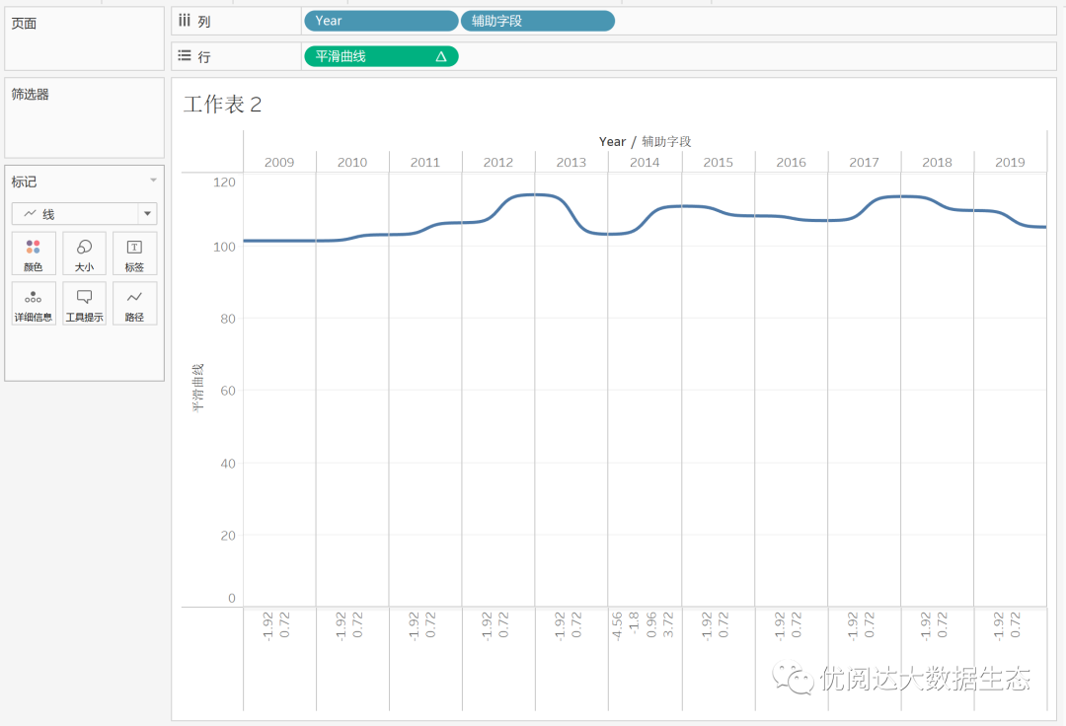Click the worksheet title 工作表 2
This screenshot has height=726, width=1066.
tap(222, 105)
